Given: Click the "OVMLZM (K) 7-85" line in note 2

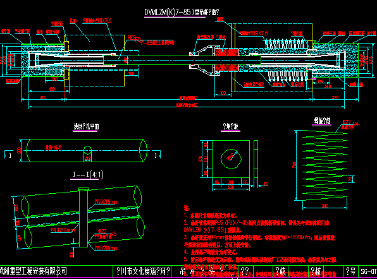Looking at the screenshot, I should (213, 230).
